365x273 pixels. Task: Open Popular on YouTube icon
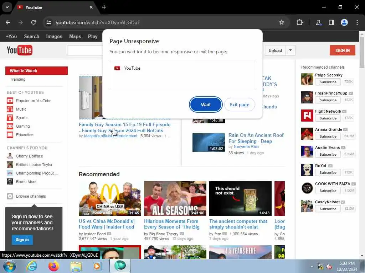coord(10,101)
